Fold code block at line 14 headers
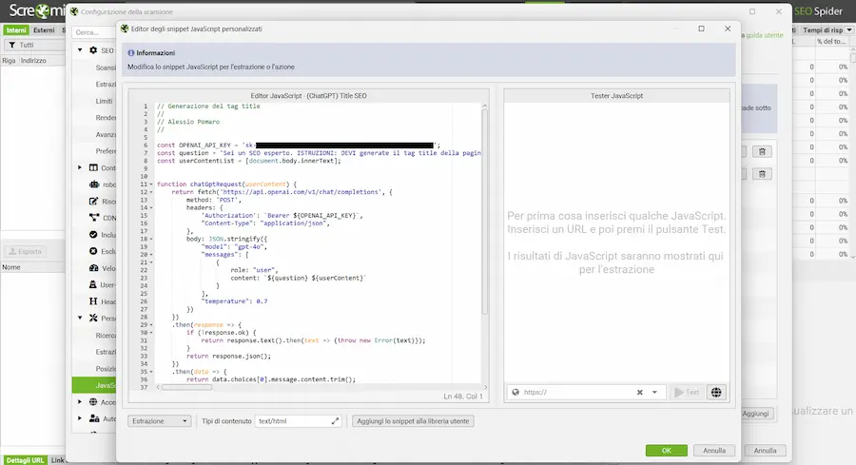The width and height of the screenshot is (856, 465). click(x=151, y=208)
